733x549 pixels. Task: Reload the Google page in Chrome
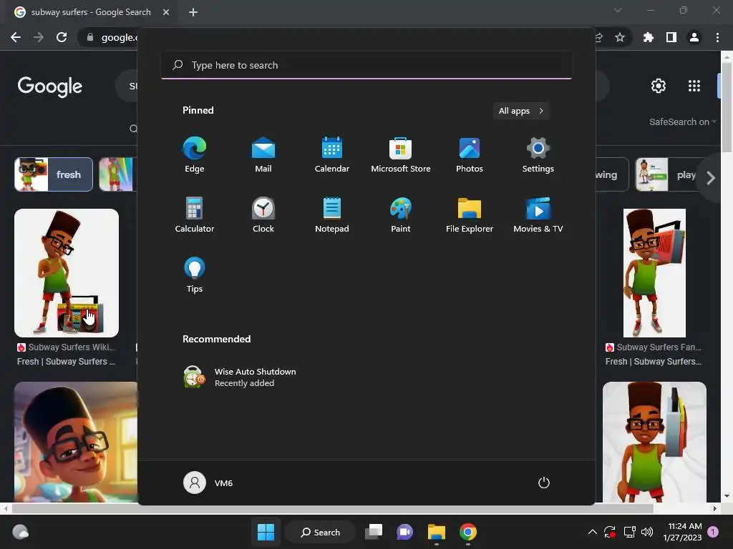[x=62, y=37]
